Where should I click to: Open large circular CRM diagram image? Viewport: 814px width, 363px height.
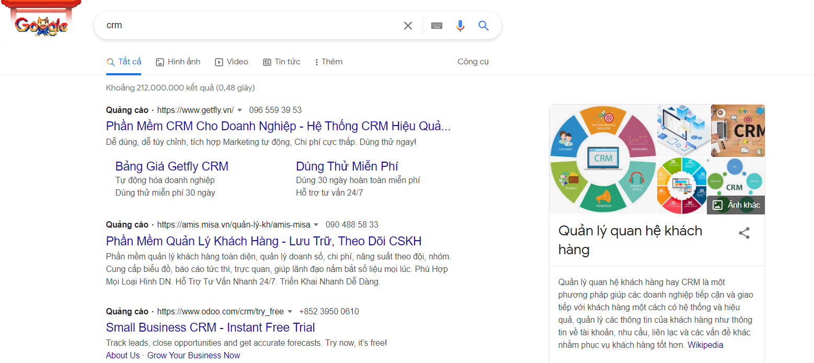(603, 159)
